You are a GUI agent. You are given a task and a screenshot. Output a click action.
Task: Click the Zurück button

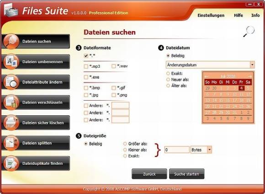pos(149,174)
